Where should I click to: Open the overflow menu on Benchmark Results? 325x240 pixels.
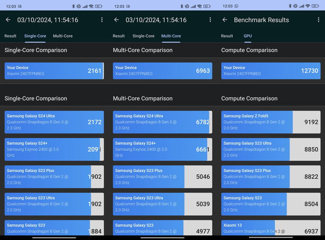click(318, 20)
